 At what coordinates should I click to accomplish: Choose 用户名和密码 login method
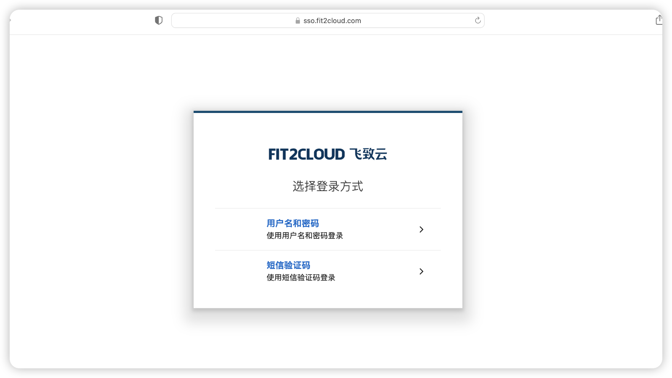click(x=293, y=223)
